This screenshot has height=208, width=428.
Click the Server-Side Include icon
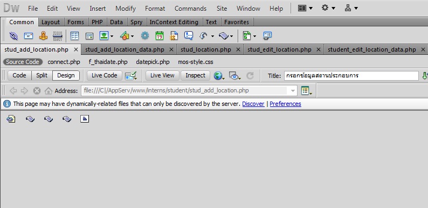(174, 35)
